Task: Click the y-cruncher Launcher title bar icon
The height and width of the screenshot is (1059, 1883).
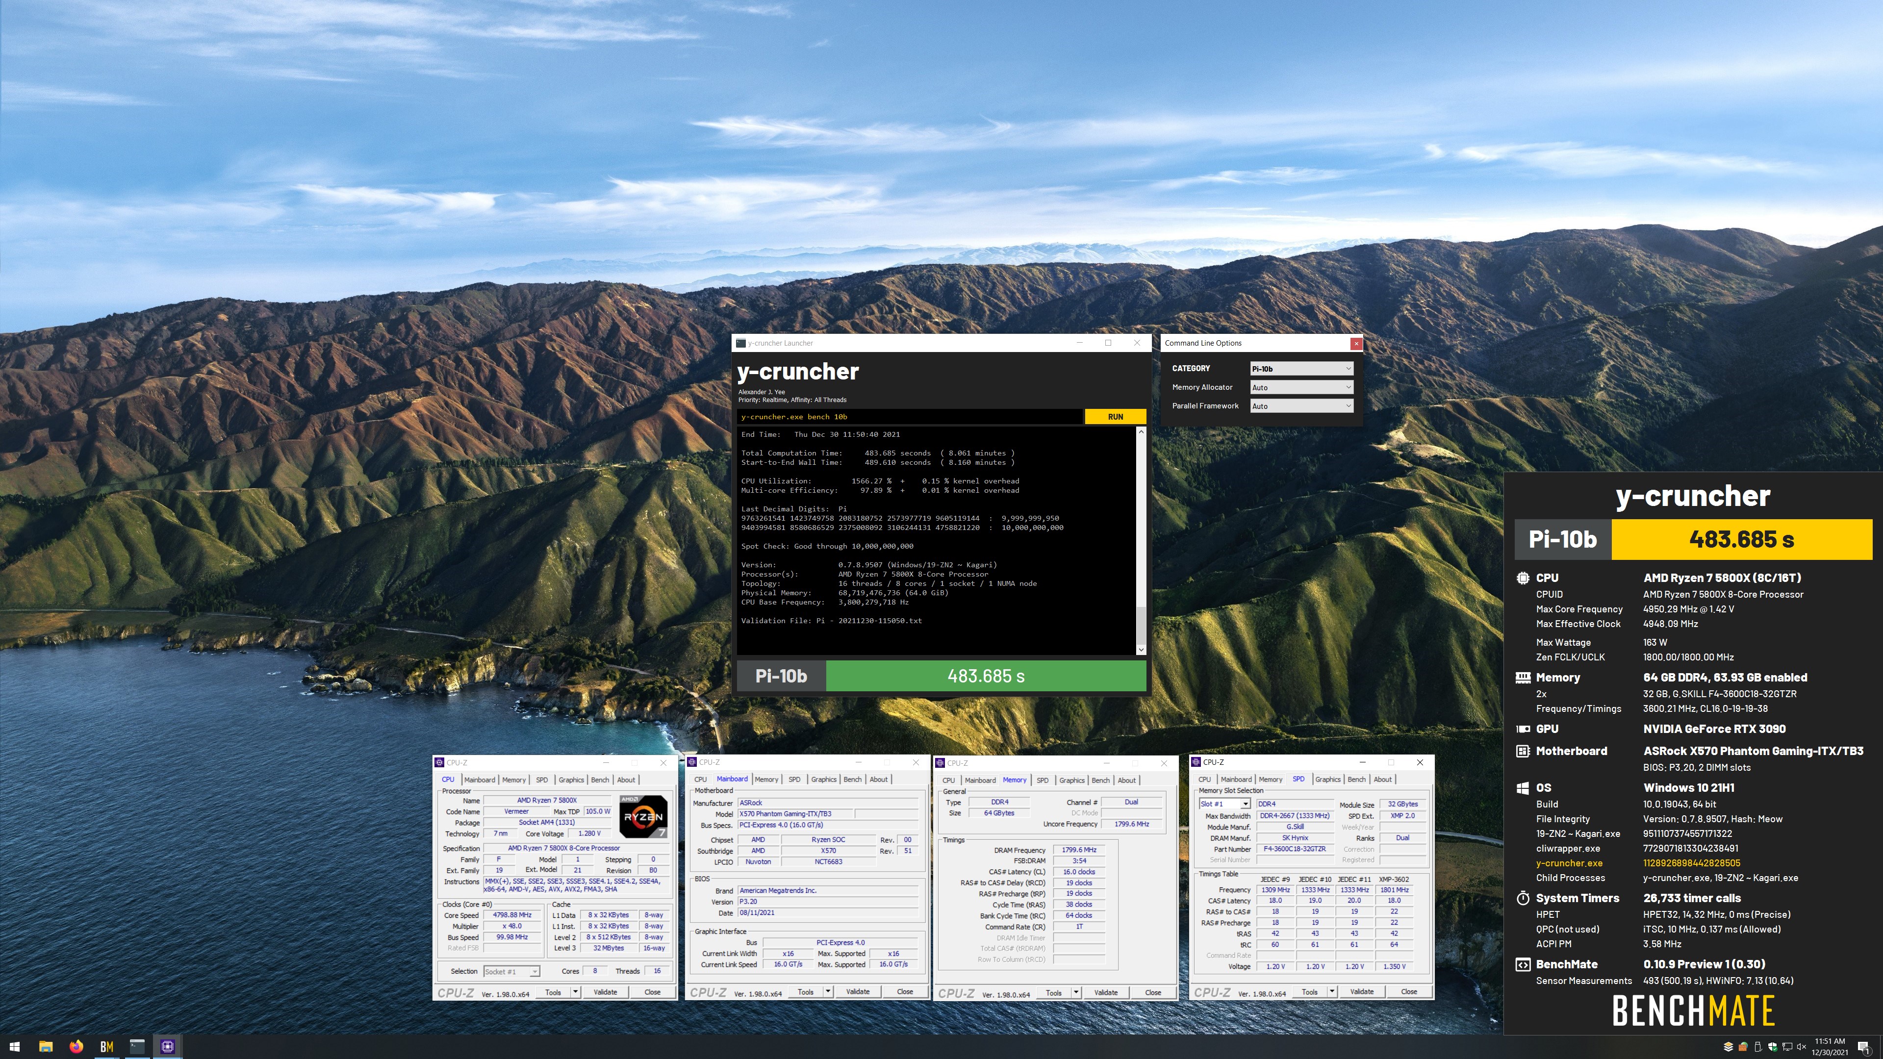Action: click(x=740, y=343)
